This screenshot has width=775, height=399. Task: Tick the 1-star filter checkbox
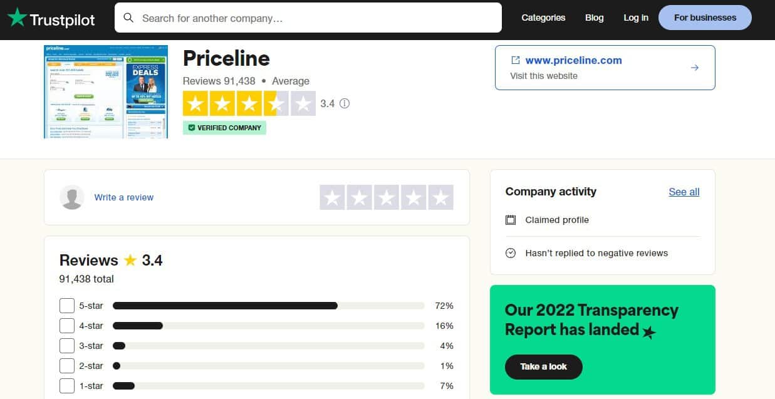coord(67,386)
